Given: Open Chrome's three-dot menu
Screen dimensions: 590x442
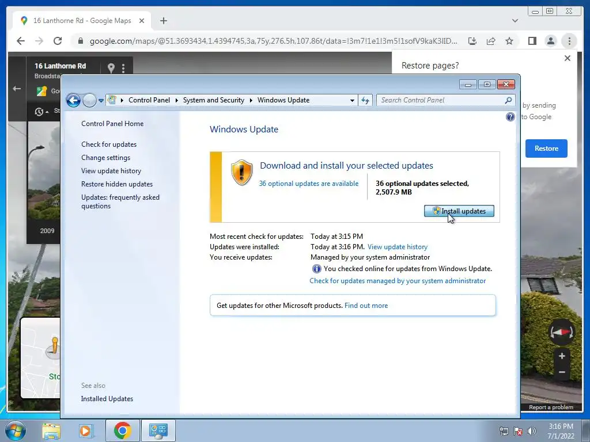Looking at the screenshot, I should 569,41.
